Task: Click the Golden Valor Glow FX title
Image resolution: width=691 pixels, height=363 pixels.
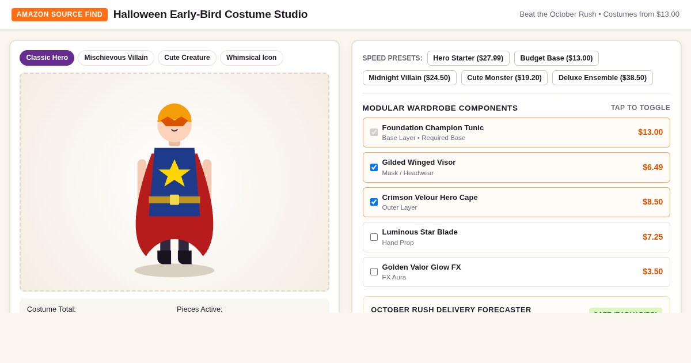Action: click(x=422, y=267)
